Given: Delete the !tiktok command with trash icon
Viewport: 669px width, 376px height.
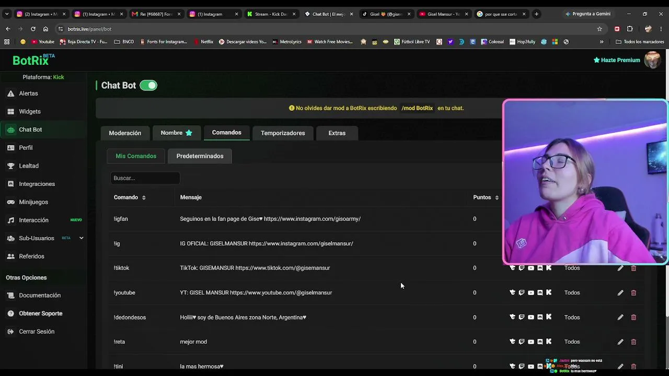Looking at the screenshot, I should [633, 268].
